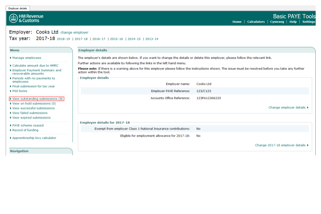Viewport: 321px width, 214px height.
Task: Click the Employer details for 2017-18 heading
Action: pos(105,122)
